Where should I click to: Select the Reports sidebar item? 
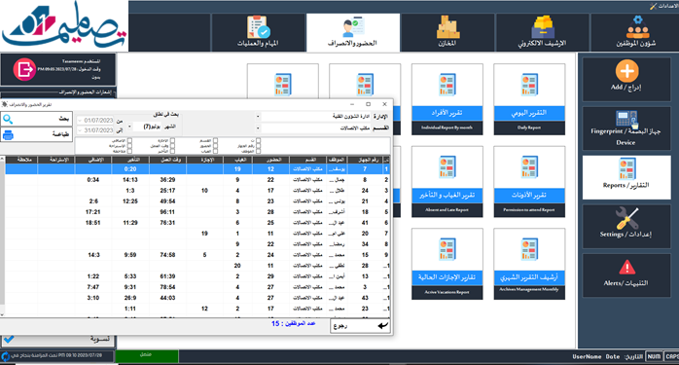tap(626, 177)
